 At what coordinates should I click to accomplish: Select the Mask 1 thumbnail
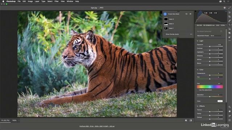click(166, 28)
